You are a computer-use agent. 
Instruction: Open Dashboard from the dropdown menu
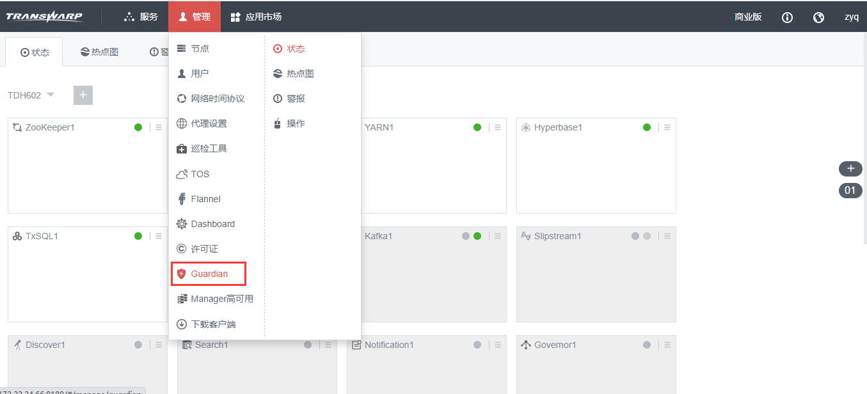click(x=212, y=224)
